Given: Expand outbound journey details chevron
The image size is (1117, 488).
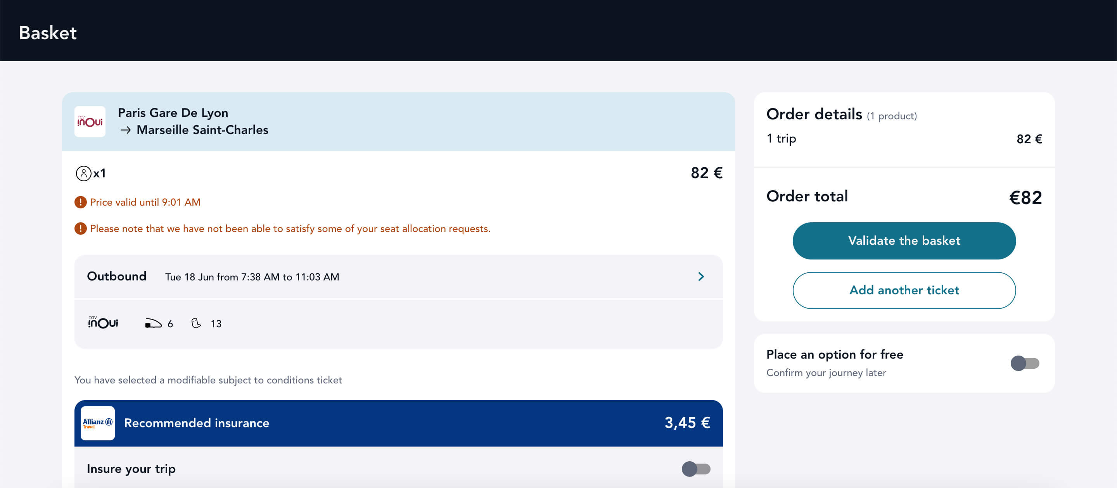Looking at the screenshot, I should [701, 277].
